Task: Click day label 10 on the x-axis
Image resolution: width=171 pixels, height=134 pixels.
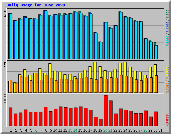Action: point(55,130)
